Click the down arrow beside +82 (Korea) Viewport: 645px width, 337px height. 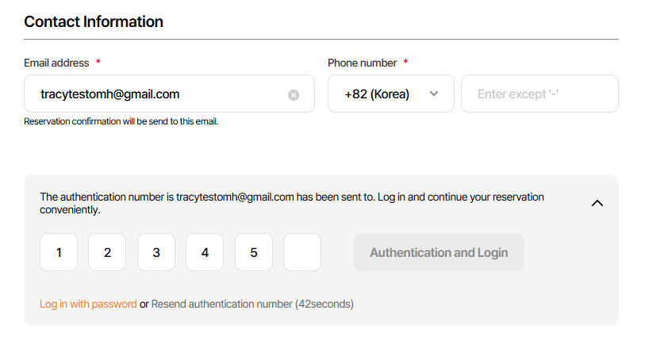click(434, 94)
